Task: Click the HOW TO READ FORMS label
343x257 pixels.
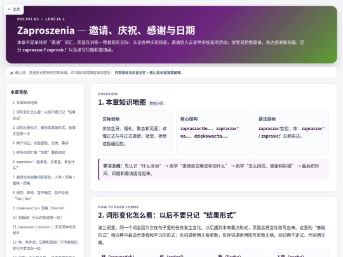Action: pyautogui.click(x=118, y=207)
